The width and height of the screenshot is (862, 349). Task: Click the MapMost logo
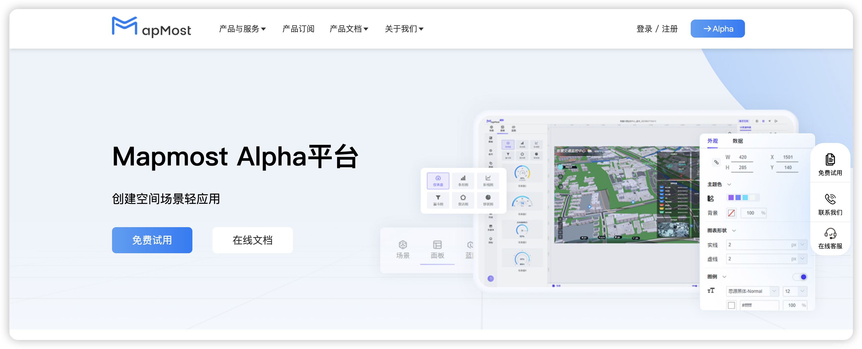pos(151,27)
